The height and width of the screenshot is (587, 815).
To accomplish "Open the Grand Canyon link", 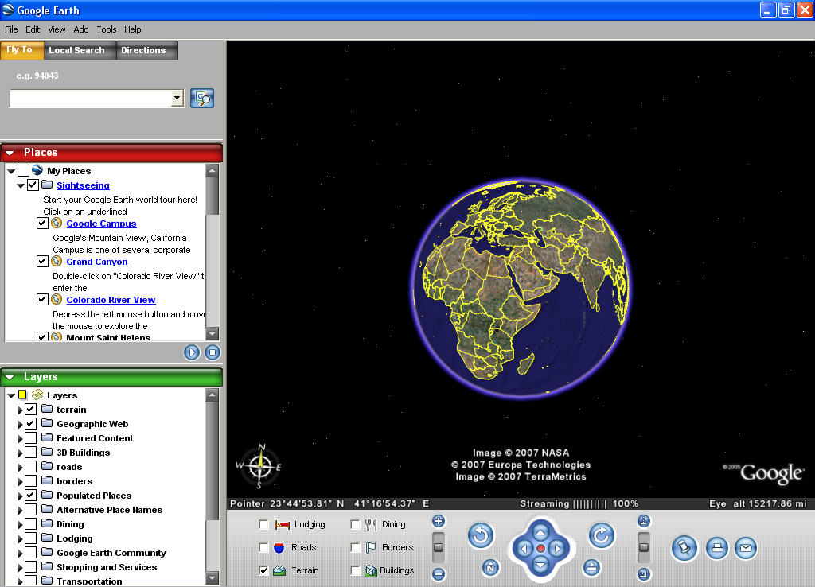I will click(x=97, y=262).
